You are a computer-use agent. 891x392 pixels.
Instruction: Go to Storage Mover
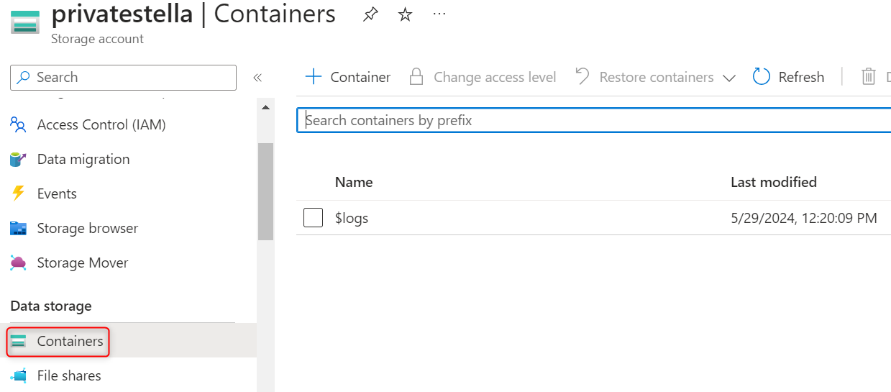[82, 263]
